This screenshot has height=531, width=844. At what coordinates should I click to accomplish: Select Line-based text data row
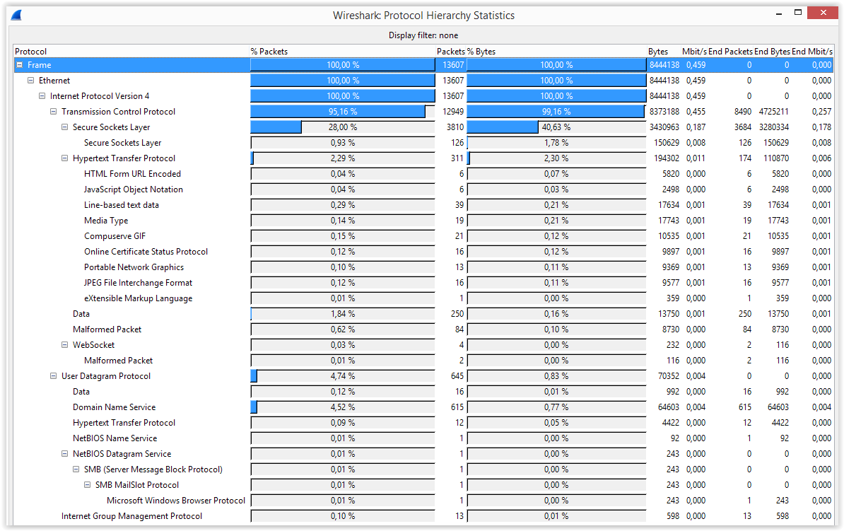[x=423, y=204]
